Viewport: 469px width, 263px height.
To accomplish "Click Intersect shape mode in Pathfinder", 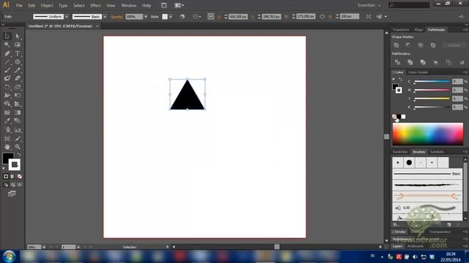I will 421,45.
